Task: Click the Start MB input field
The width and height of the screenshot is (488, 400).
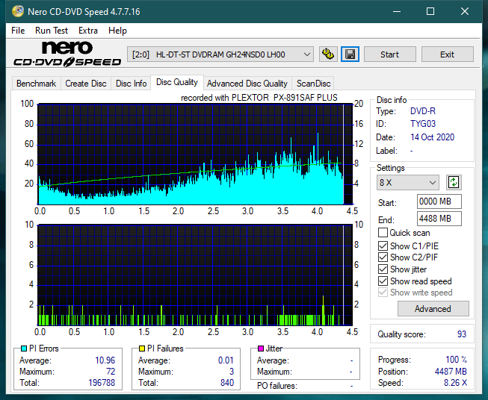Action: [439, 201]
